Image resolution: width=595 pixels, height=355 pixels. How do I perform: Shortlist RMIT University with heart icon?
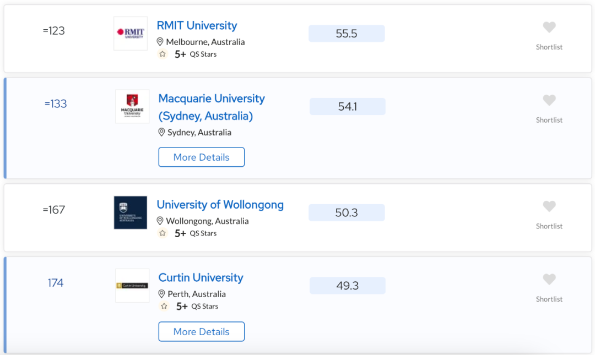pos(549,28)
